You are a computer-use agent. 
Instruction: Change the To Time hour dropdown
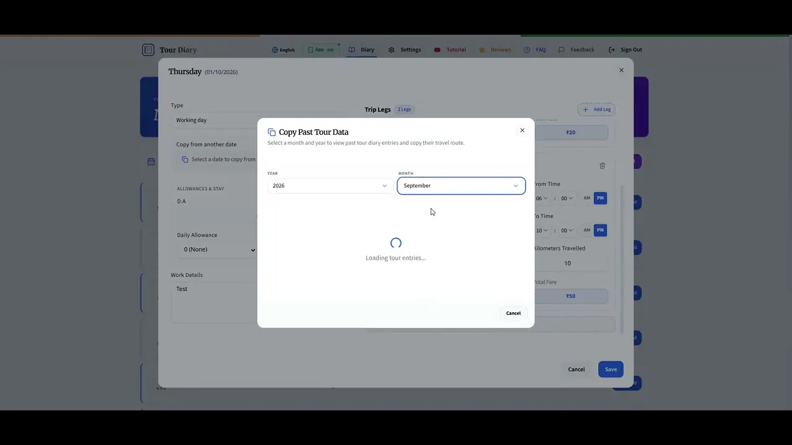point(541,231)
